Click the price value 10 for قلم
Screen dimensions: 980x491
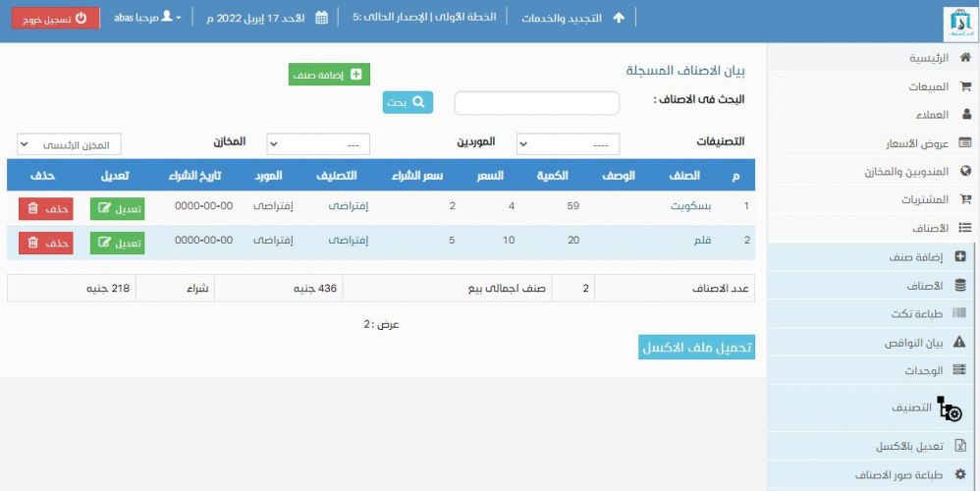pyautogui.click(x=509, y=240)
